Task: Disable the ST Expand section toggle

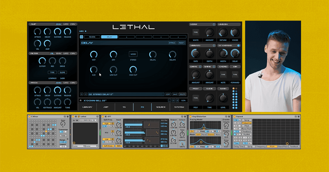Action: pyautogui.click(x=239, y=46)
